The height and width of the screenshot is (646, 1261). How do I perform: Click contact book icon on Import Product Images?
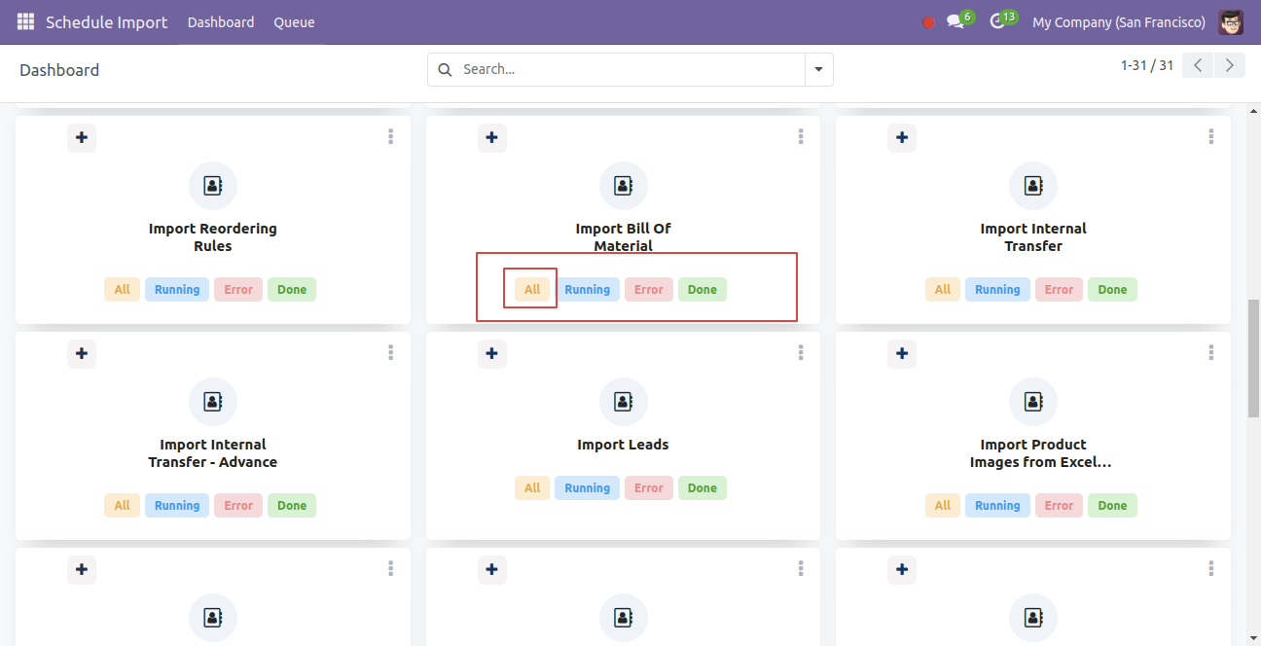pos(1033,402)
